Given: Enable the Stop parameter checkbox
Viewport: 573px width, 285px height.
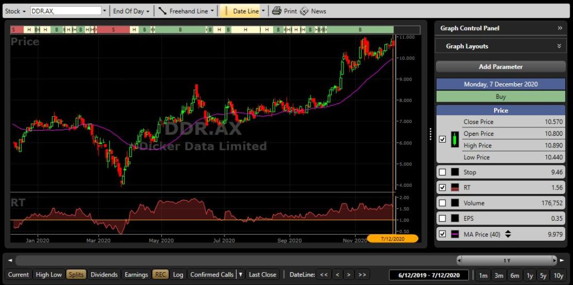Looking at the screenshot, I should point(443,172).
